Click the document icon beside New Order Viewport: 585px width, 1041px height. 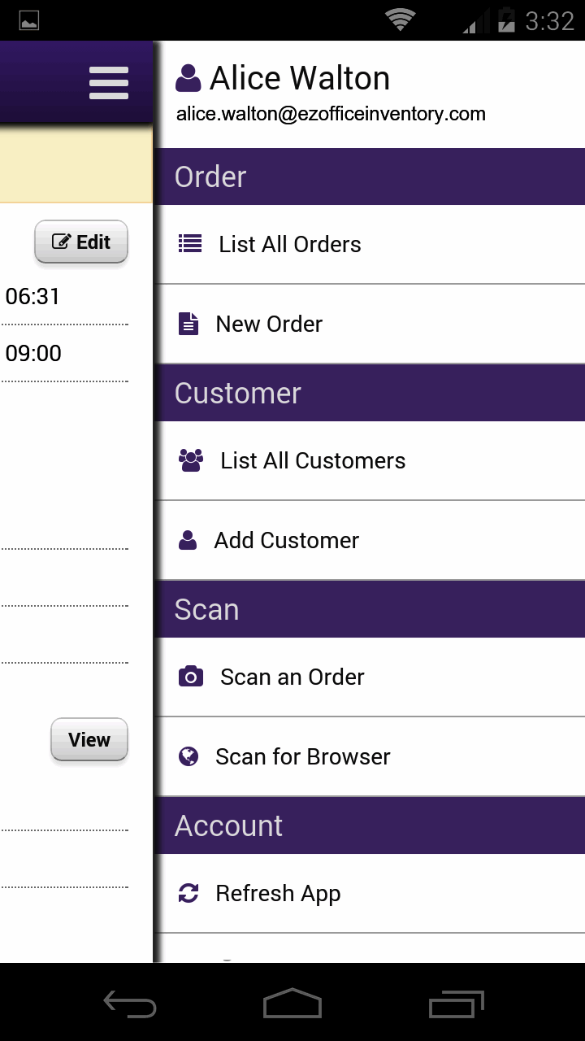[188, 324]
